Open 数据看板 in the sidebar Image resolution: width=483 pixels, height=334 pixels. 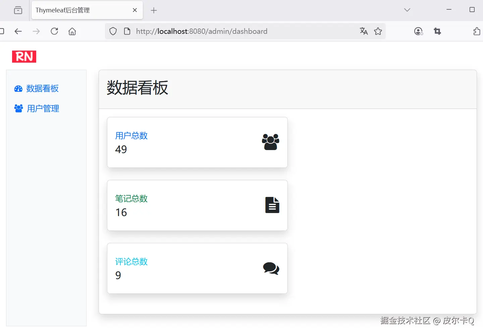coord(43,88)
